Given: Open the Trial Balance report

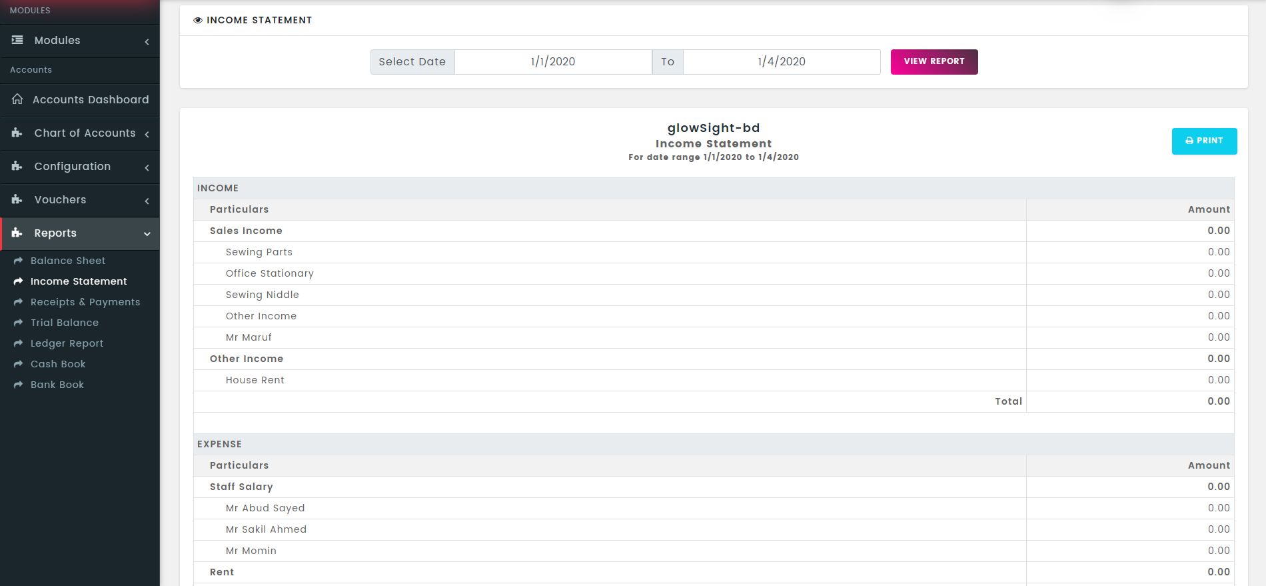Looking at the screenshot, I should (x=65, y=323).
